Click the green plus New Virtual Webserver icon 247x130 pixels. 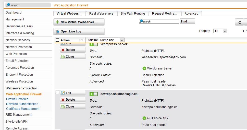[x=57, y=22]
